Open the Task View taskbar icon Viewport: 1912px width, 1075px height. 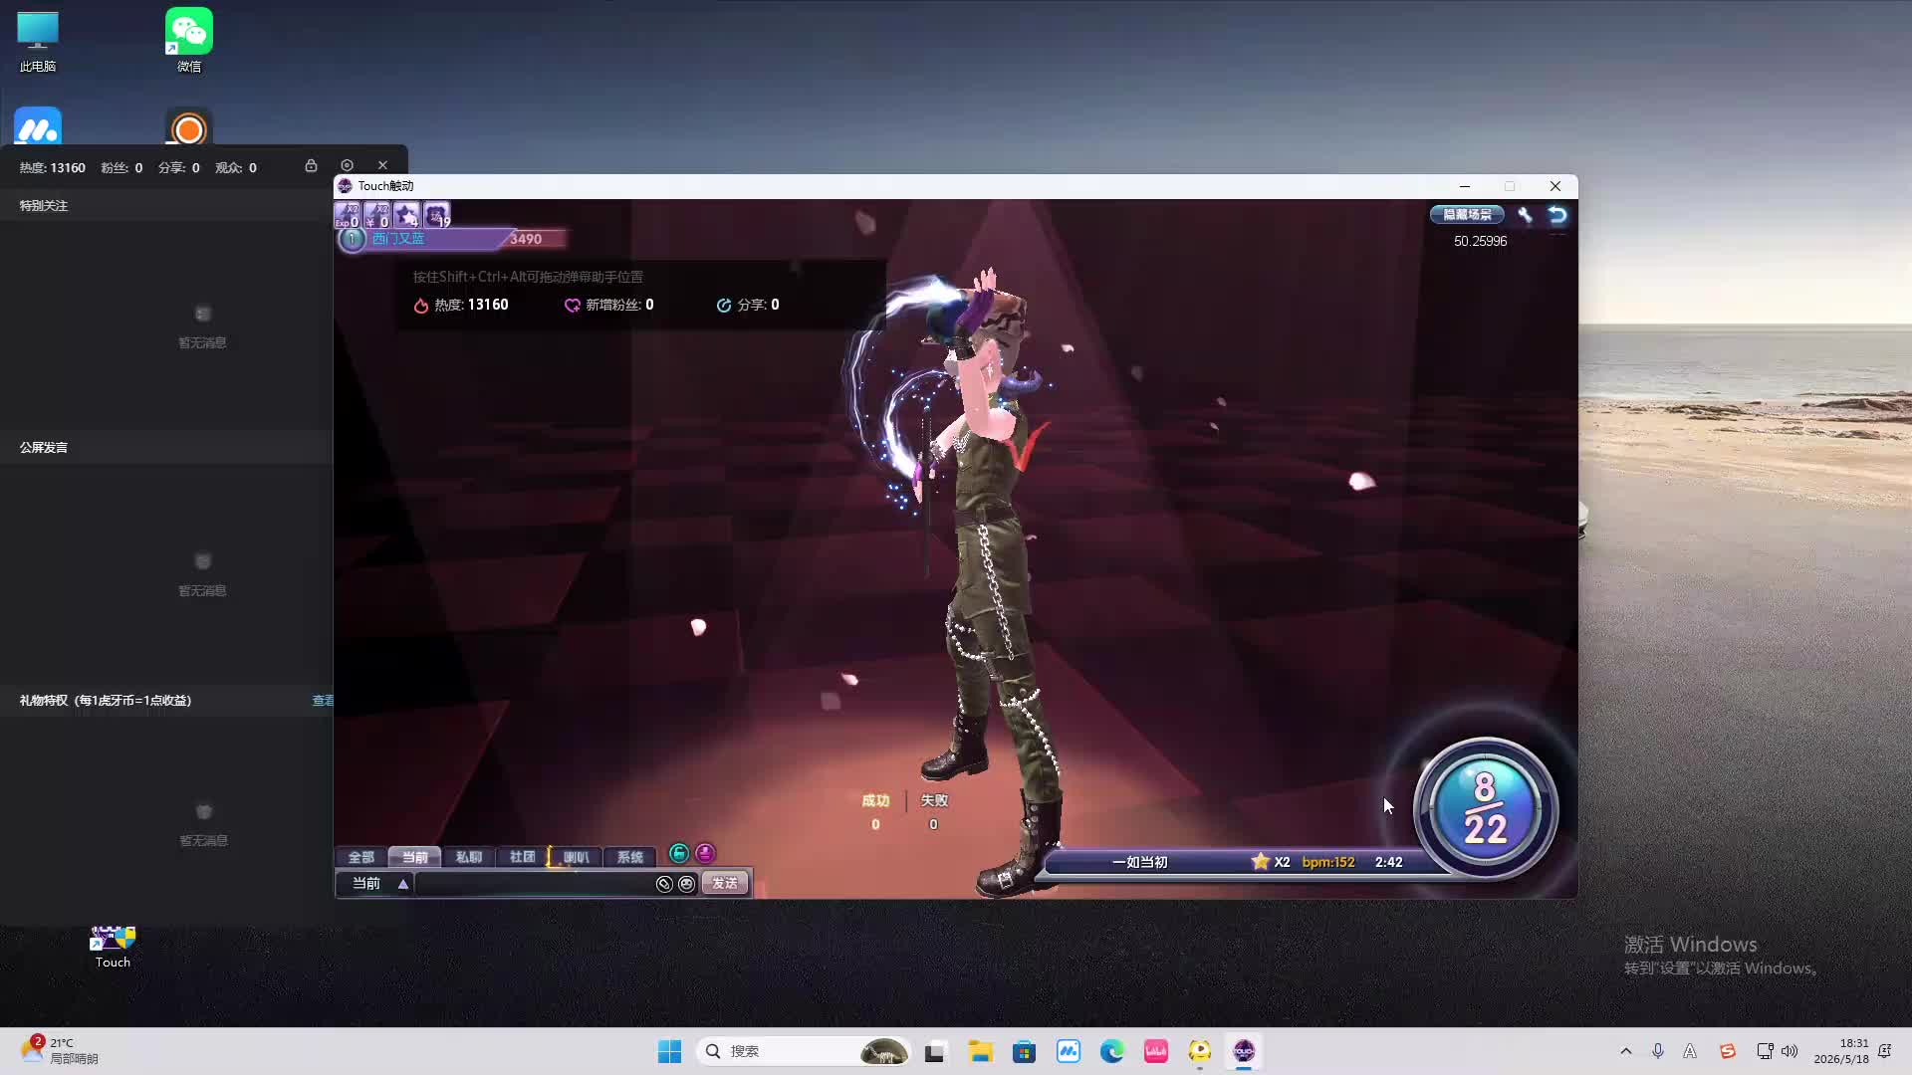[x=934, y=1051]
